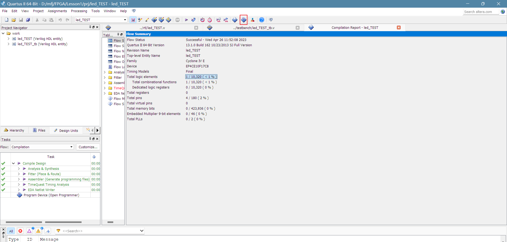507x242 pixels.
Task: Click the Stop Processing icon
Action: (177, 20)
